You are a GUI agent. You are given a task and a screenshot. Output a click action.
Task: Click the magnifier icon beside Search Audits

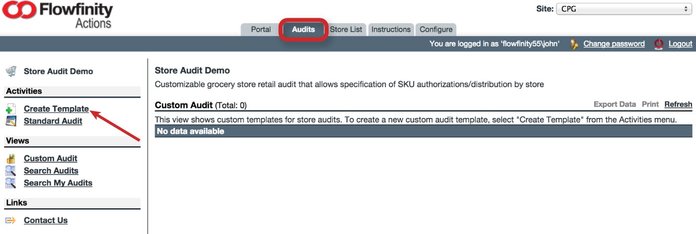click(x=11, y=171)
